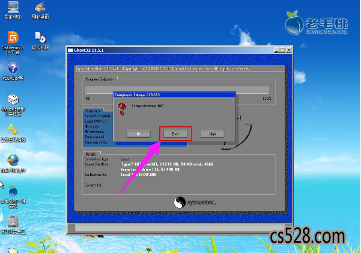
Task: Select Fast compression for the image
Action: pos(175,133)
